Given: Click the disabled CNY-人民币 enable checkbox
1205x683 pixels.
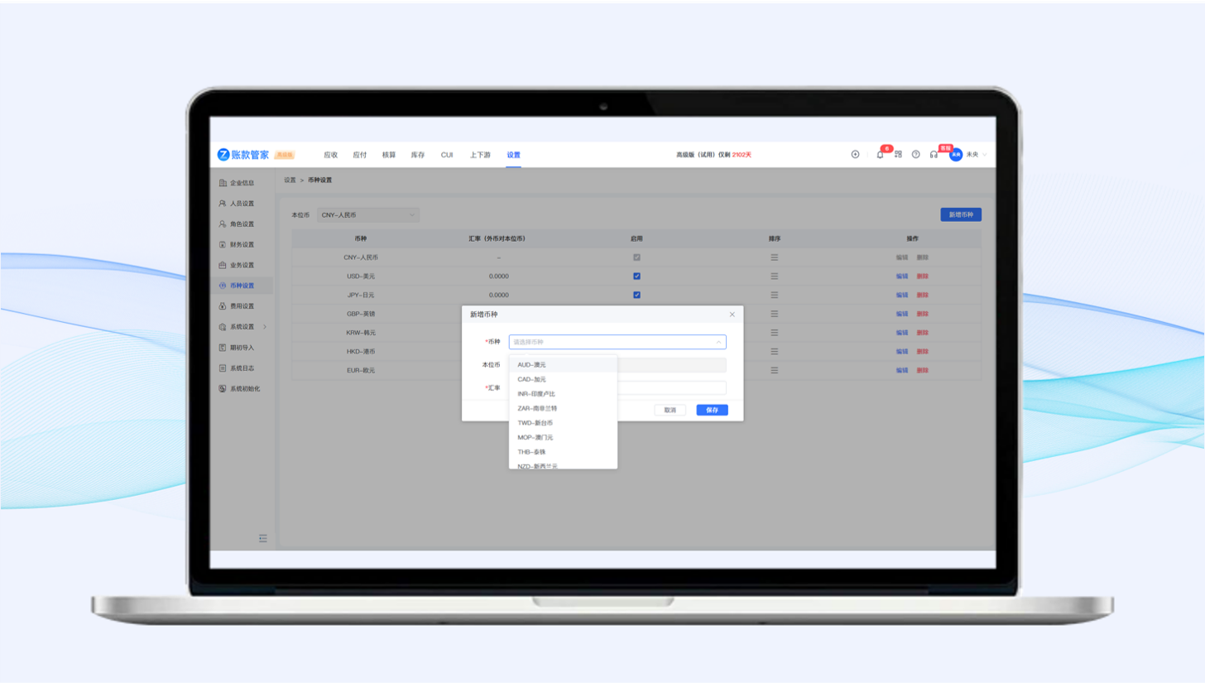Looking at the screenshot, I should [x=636, y=257].
